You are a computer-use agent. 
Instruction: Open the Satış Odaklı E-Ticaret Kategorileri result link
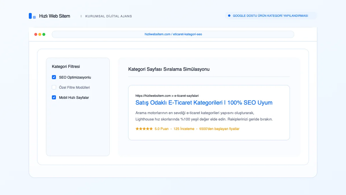tap(204, 103)
